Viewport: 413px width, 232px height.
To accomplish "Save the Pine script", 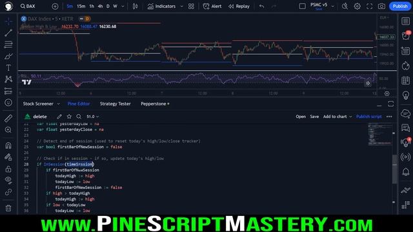I will 314,117.
